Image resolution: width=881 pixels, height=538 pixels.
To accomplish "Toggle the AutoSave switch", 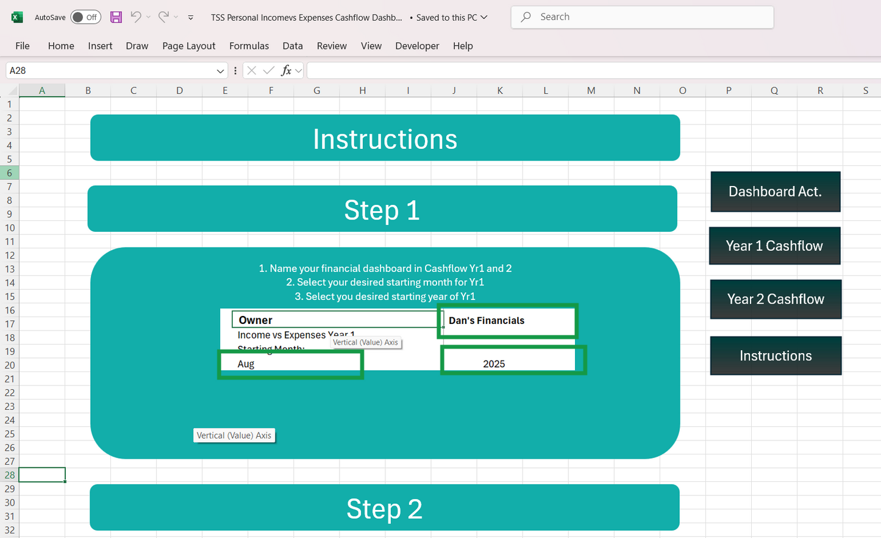I will click(85, 17).
